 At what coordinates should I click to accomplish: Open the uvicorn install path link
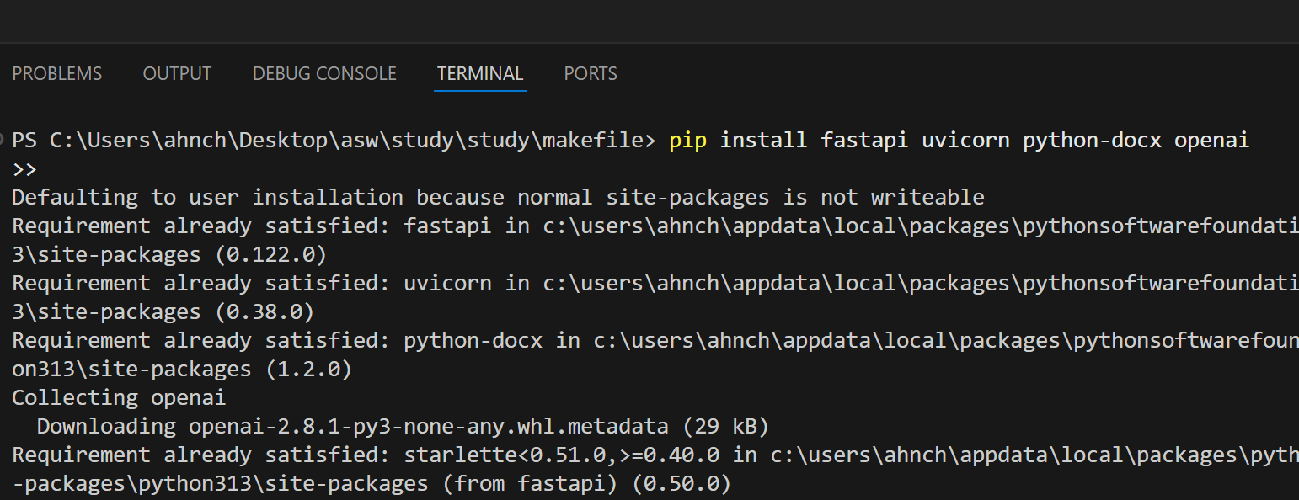tap(920, 284)
